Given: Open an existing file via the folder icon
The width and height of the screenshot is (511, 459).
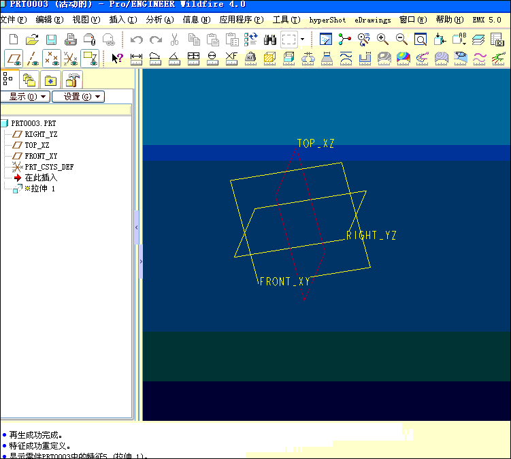Looking at the screenshot, I should coord(32,39).
